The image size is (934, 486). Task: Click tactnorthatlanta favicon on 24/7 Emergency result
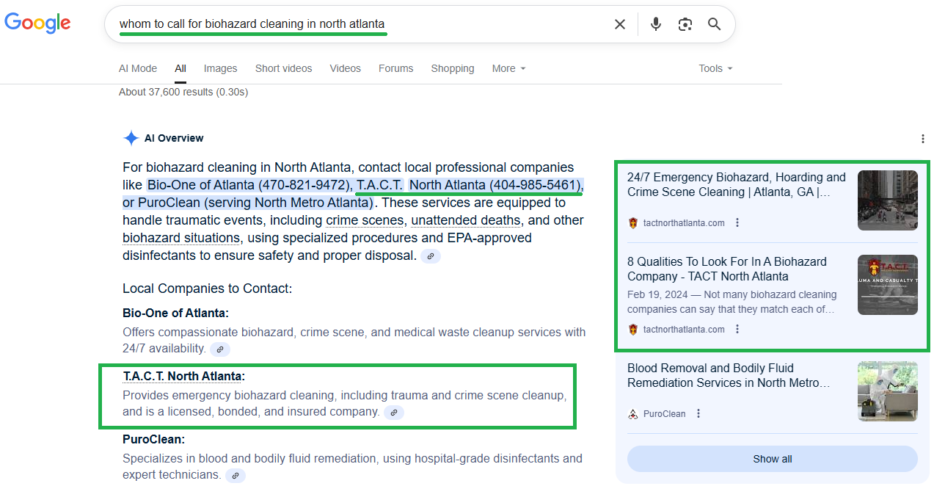[x=633, y=222]
